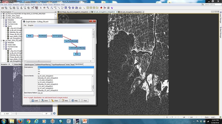222x124 pixels.
Task: Open the Graphs menu in Graph Builder
Action: point(31,25)
